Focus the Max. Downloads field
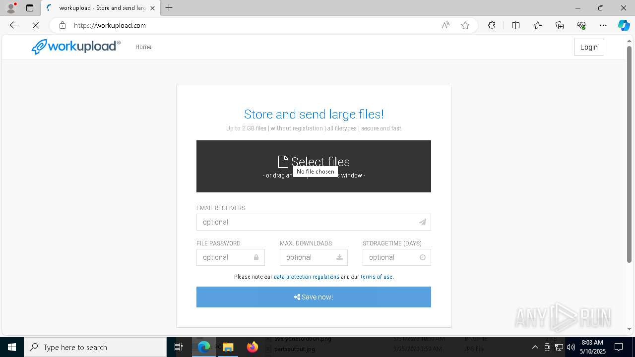This screenshot has height=357, width=635. 314,257
